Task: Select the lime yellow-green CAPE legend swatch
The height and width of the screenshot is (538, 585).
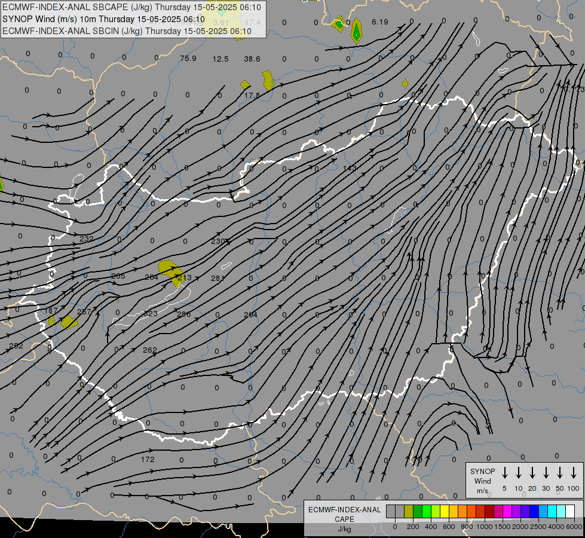Action: [436, 511]
